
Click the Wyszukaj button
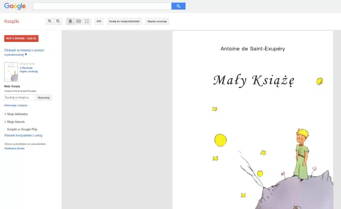(x=44, y=98)
